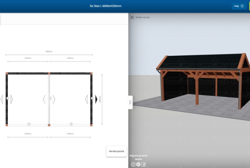
Task: Open the Pinterest social media link
Action: (138, 164)
